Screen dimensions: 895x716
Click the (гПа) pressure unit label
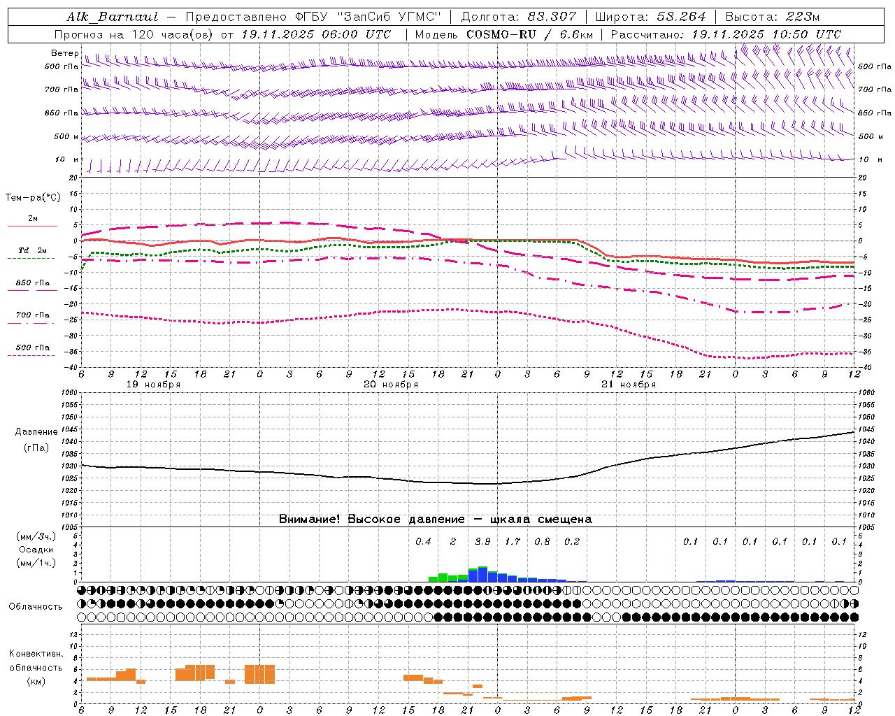pos(36,448)
